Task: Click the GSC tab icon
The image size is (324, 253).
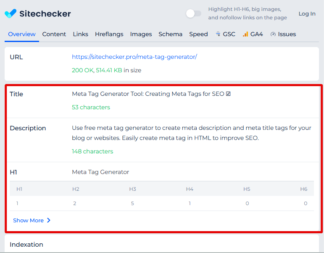Action: [x=218, y=34]
